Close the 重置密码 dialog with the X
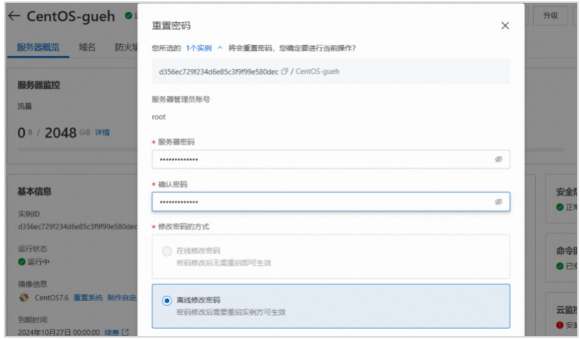 click(x=505, y=25)
